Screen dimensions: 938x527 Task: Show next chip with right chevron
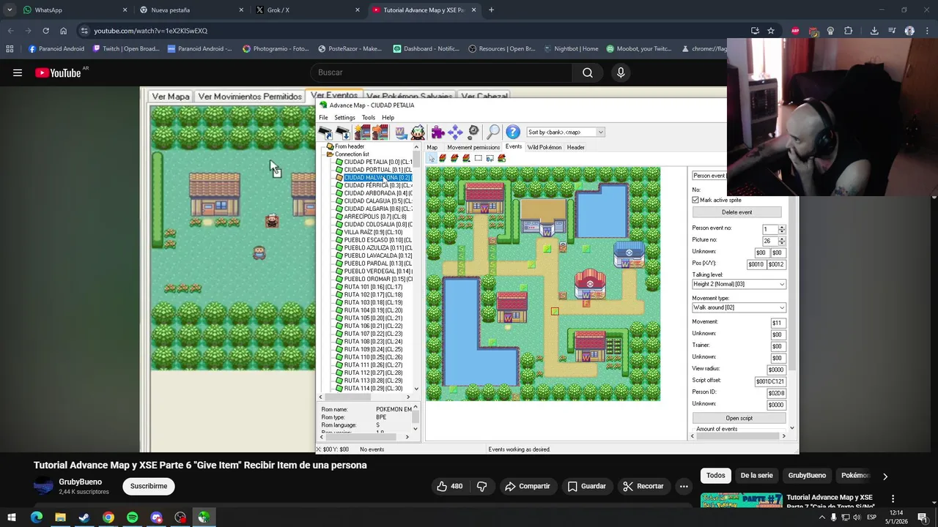coord(885,476)
